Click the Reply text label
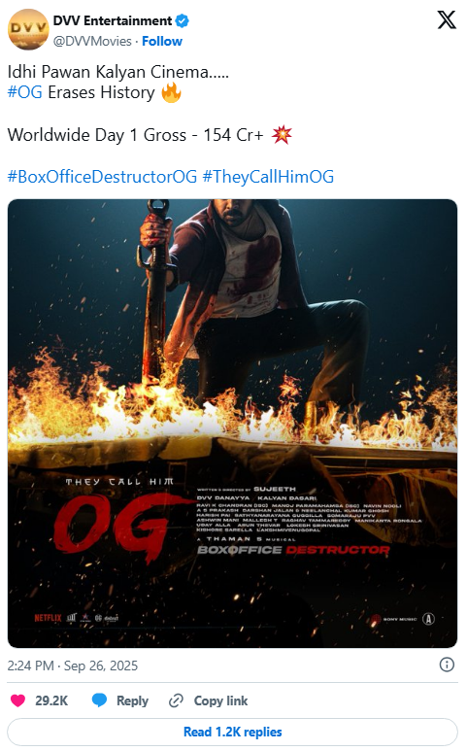This screenshot has width=467, height=751. 133,700
